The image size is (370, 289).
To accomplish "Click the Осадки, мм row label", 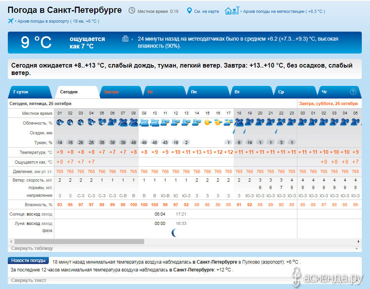I will pos(41,133).
